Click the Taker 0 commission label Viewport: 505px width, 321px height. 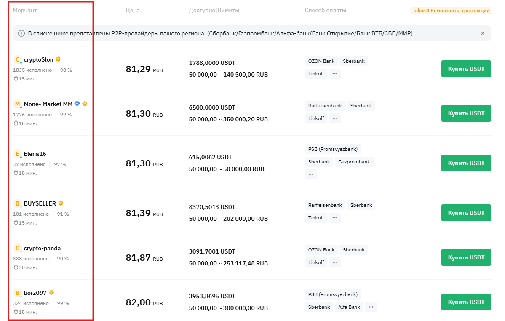tap(451, 11)
